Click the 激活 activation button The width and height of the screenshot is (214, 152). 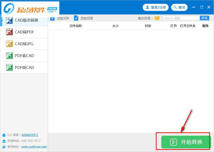click(179, 7)
